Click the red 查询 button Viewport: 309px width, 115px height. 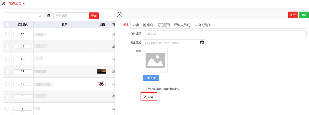click(x=94, y=16)
